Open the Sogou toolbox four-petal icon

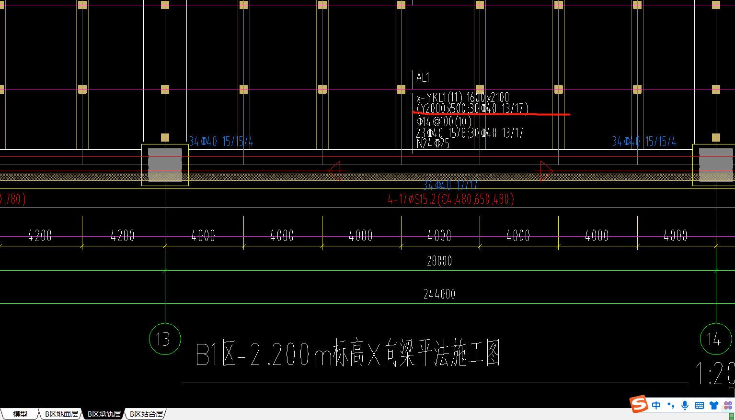point(728,405)
